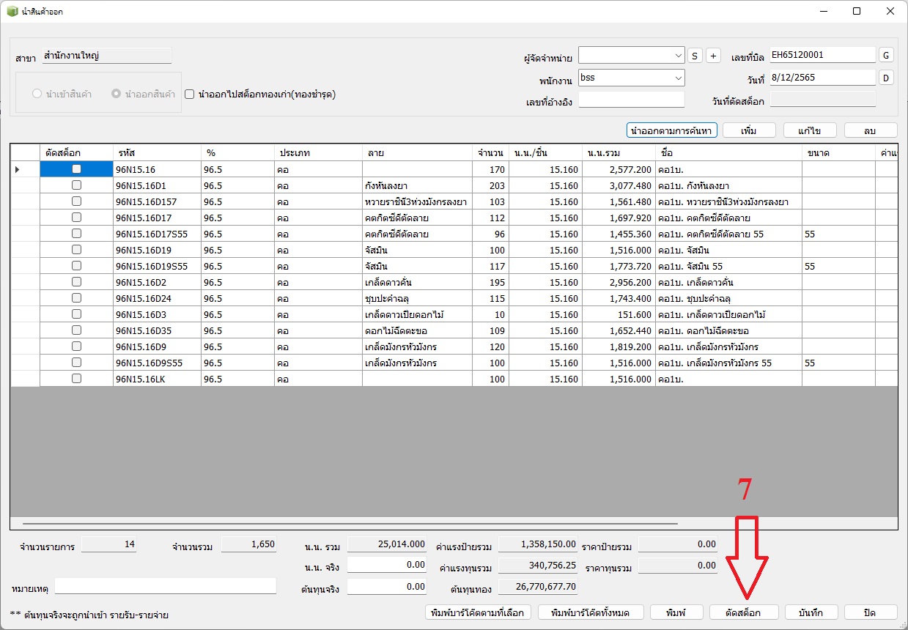The width and height of the screenshot is (908, 630).
Task: Click the ต้นทุนจริง input field
Action: coord(388,587)
